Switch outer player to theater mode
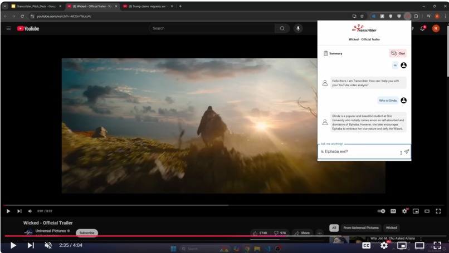449x253 pixels. 419,246
